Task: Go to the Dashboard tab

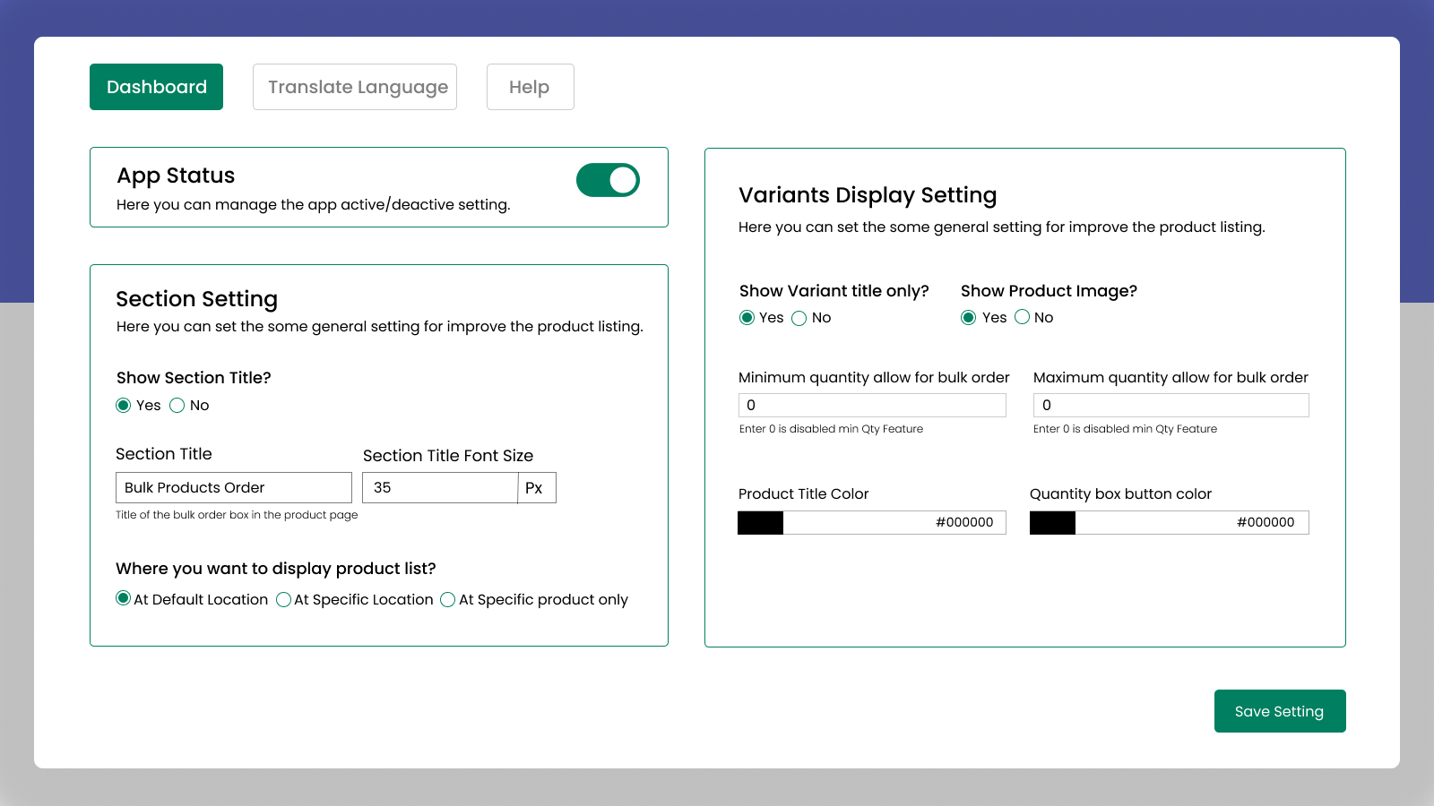Action: pyautogui.click(x=156, y=87)
